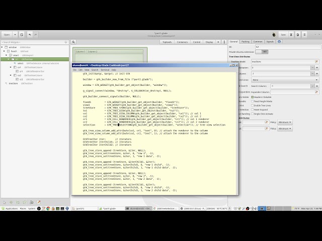Open the Containers widget palette
322x241 pixels.
182,42
